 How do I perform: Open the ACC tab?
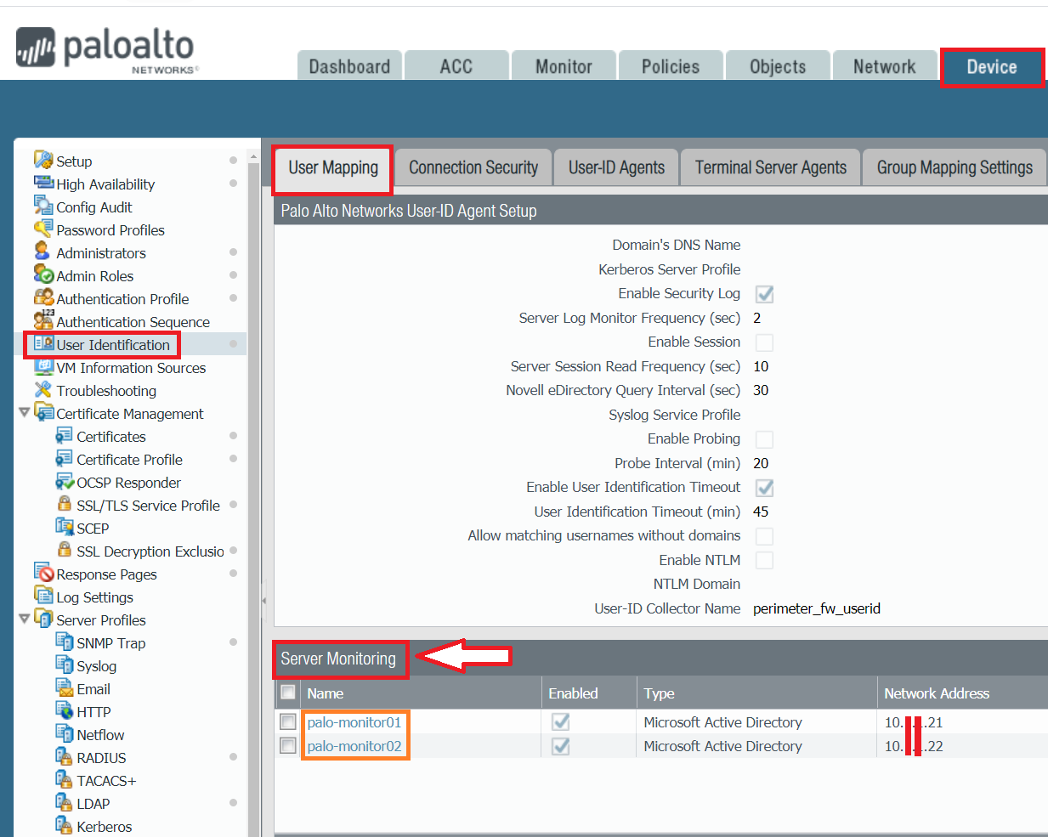456,66
